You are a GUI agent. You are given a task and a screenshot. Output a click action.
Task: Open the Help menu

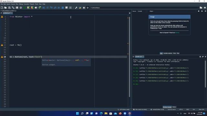(x=44, y=4)
